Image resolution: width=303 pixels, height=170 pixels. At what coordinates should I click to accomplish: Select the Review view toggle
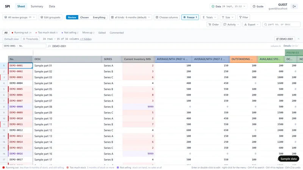coord(72,17)
